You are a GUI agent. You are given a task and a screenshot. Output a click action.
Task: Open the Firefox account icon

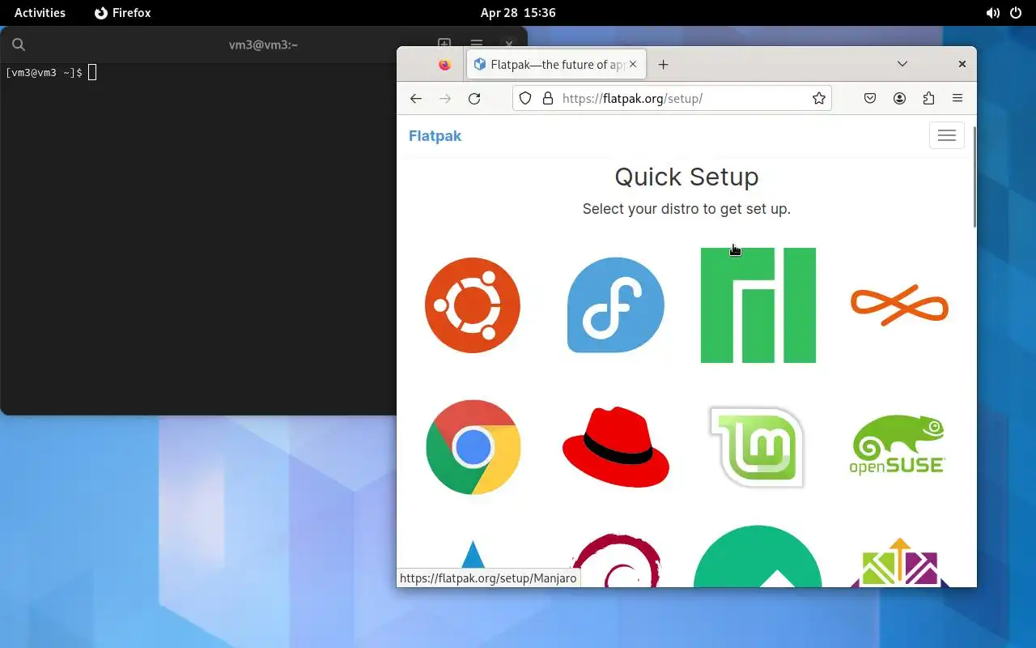click(899, 98)
